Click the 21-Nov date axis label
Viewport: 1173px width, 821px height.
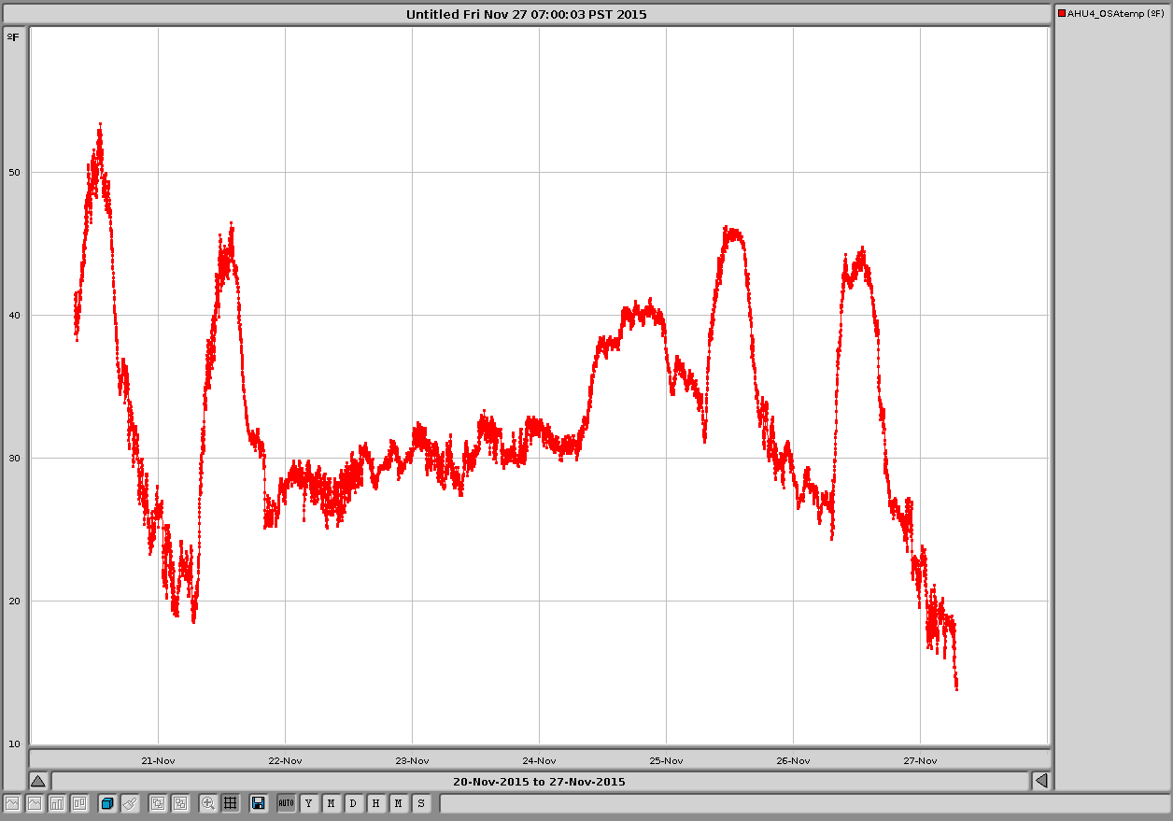[158, 760]
